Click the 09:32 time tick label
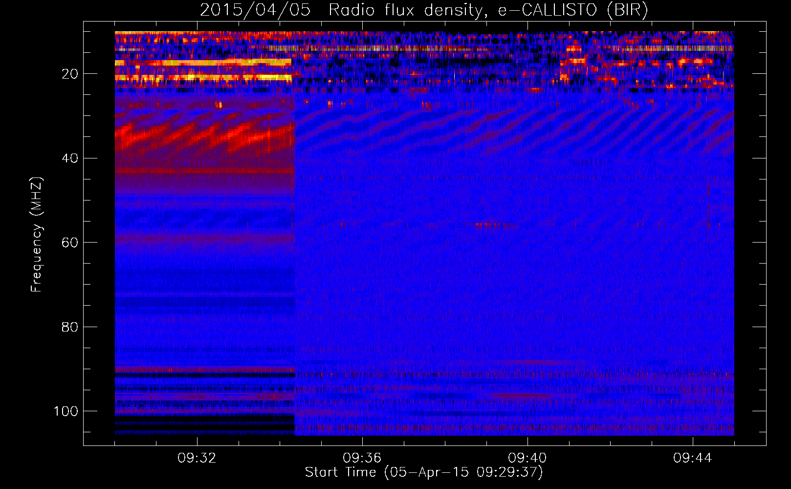This screenshot has width=791, height=489. click(x=197, y=458)
